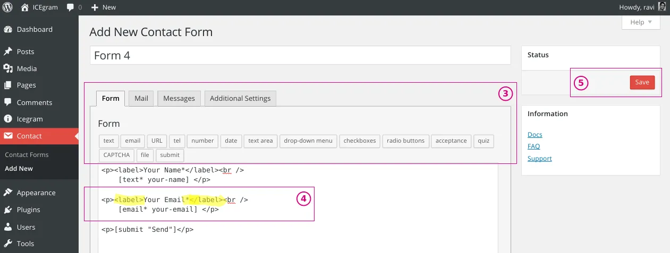
Task: Switch to the Mail tab
Action: (x=141, y=98)
